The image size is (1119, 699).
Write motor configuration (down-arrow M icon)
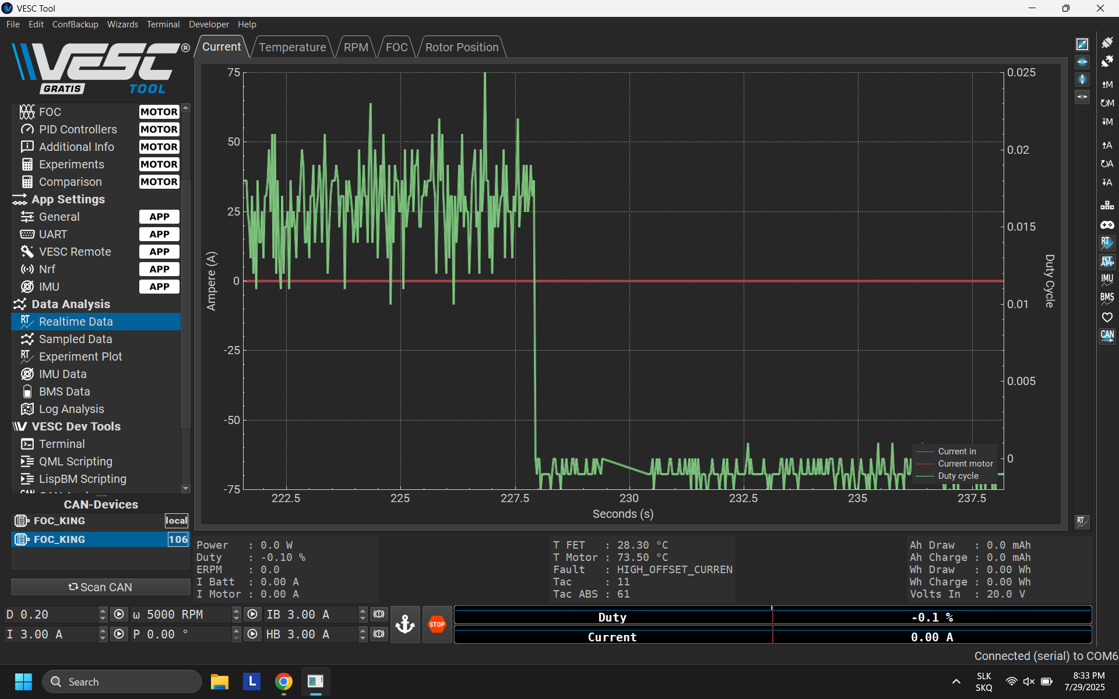coord(1107,122)
